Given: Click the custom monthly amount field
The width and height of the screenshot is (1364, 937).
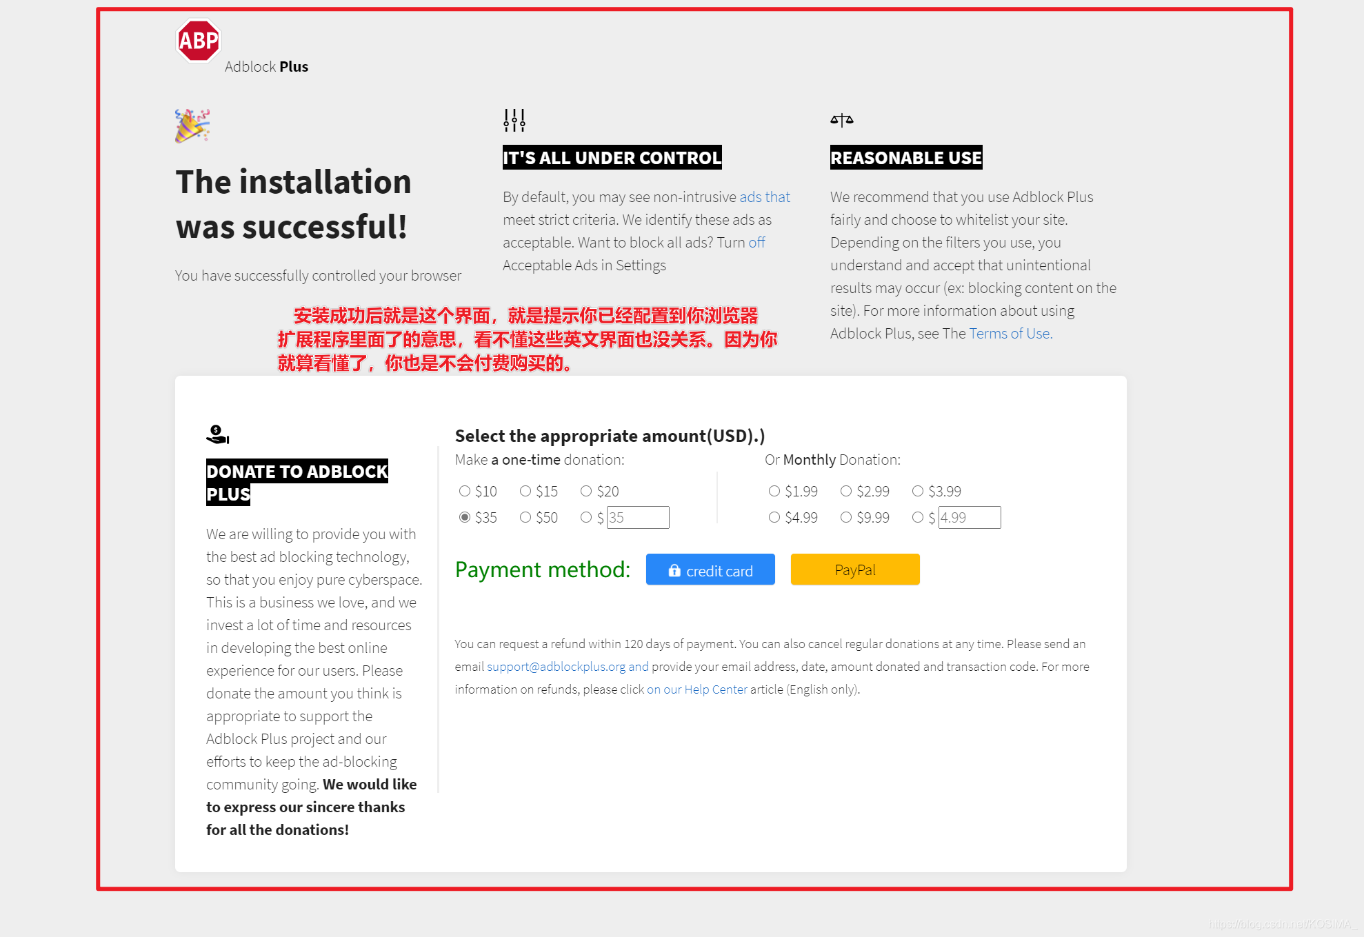Looking at the screenshot, I should 970,517.
